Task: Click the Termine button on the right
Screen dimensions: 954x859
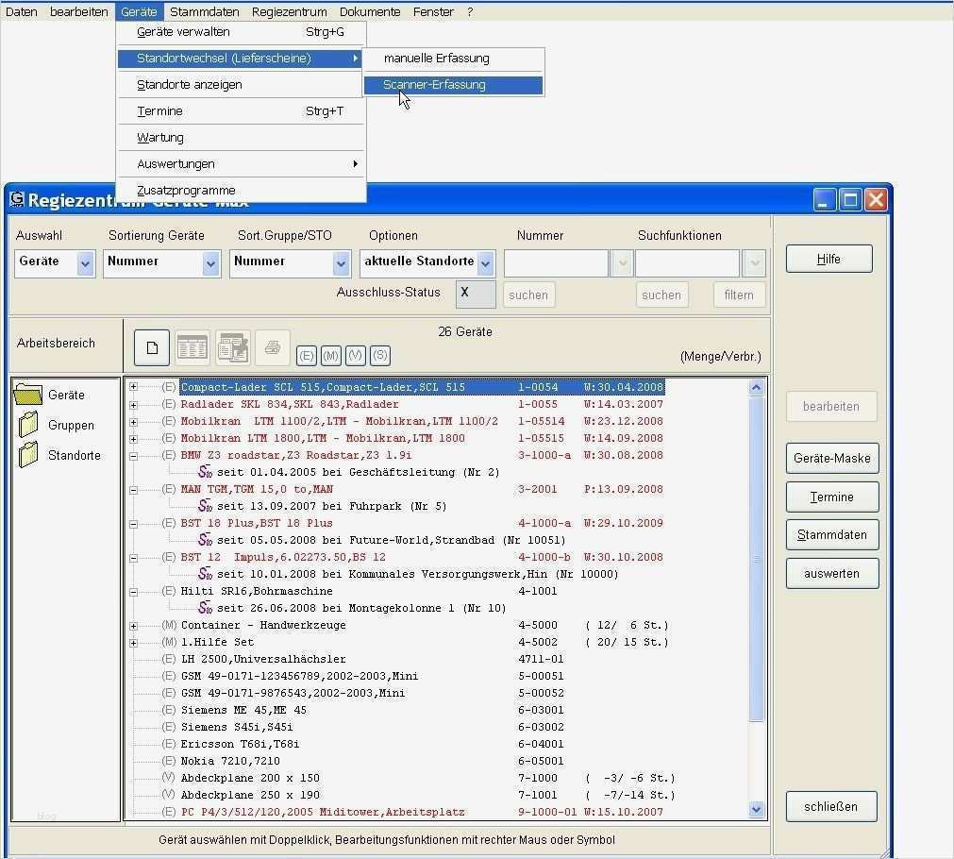Action: tap(831, 497)
